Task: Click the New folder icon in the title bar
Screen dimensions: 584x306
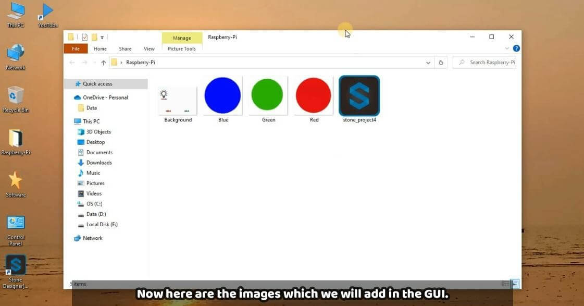Action: coord(94,37)
